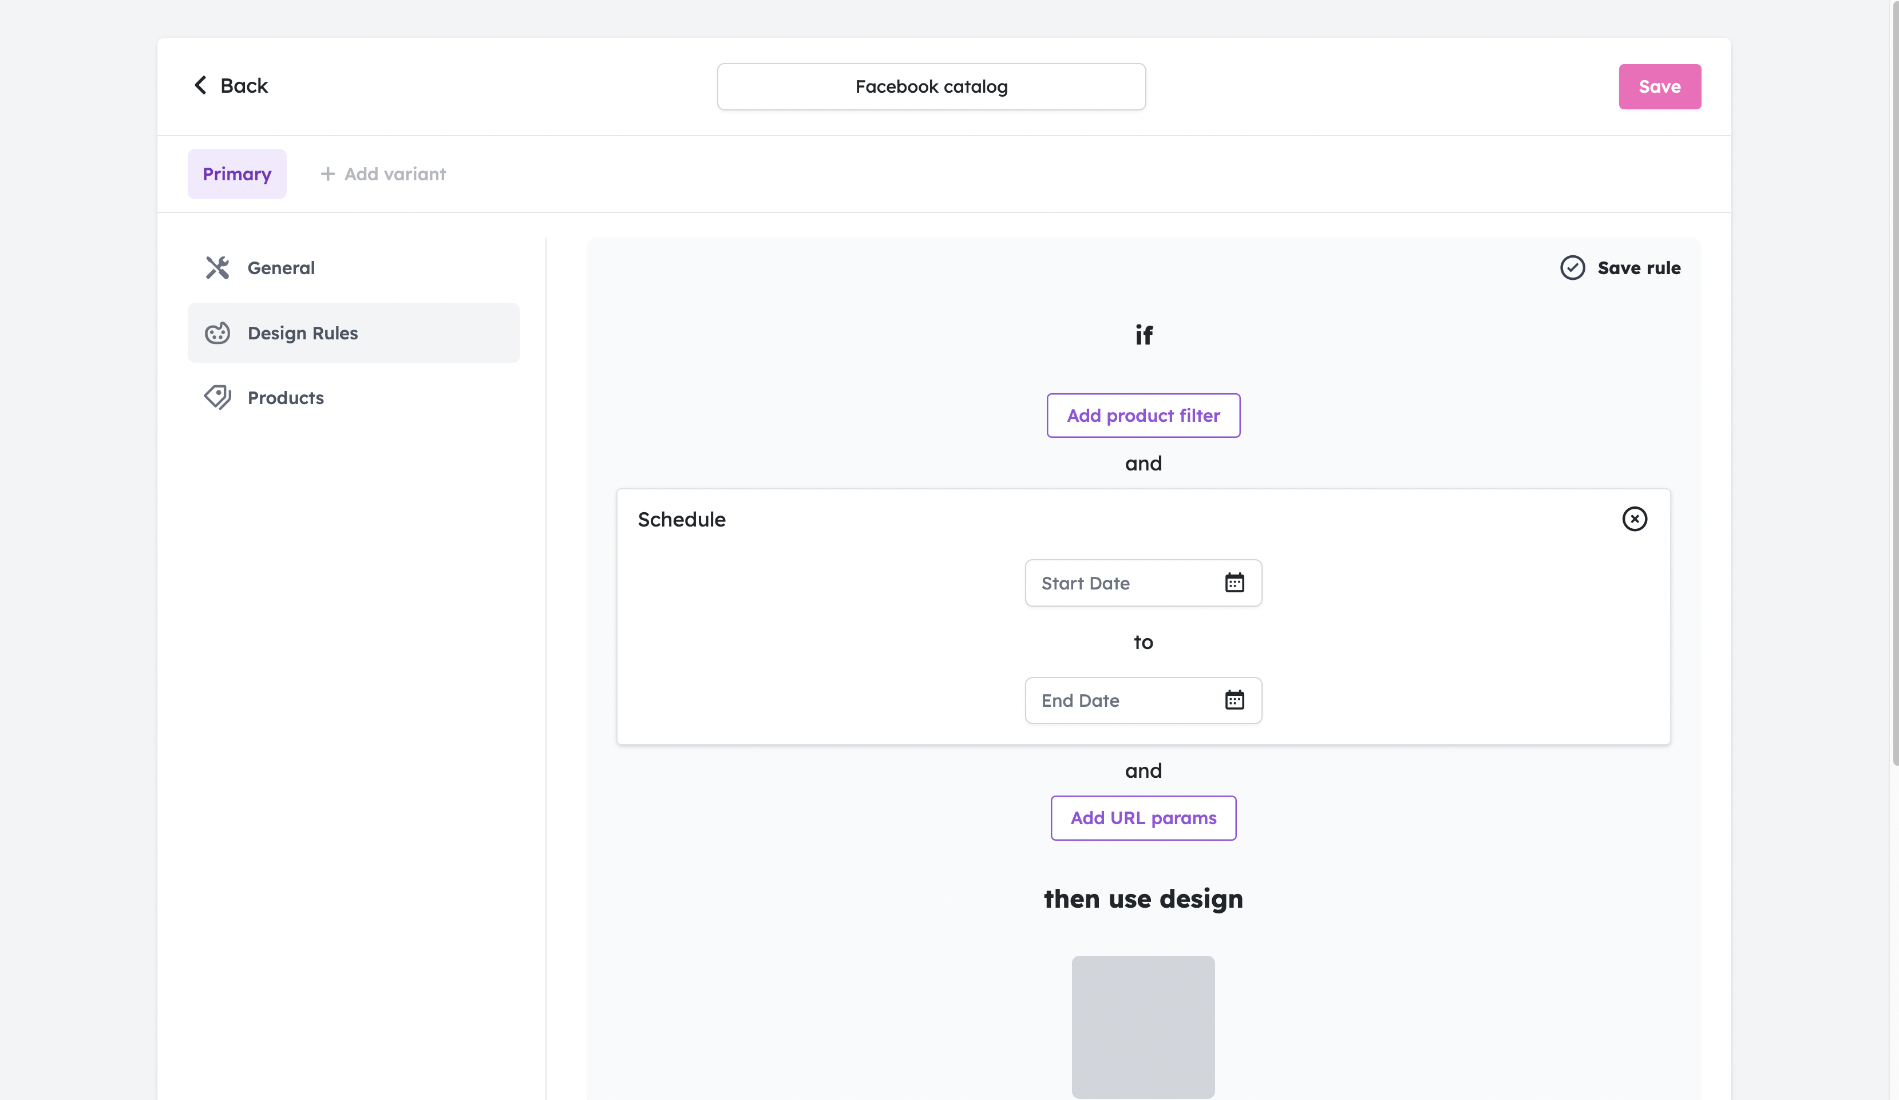Click into the Start Date field

1143,583
